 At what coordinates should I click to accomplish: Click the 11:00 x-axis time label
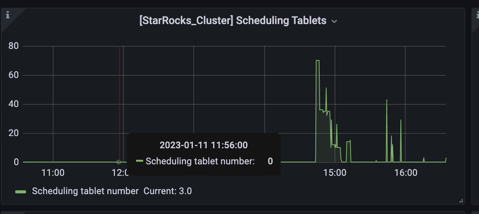click(x=53, y=173)
